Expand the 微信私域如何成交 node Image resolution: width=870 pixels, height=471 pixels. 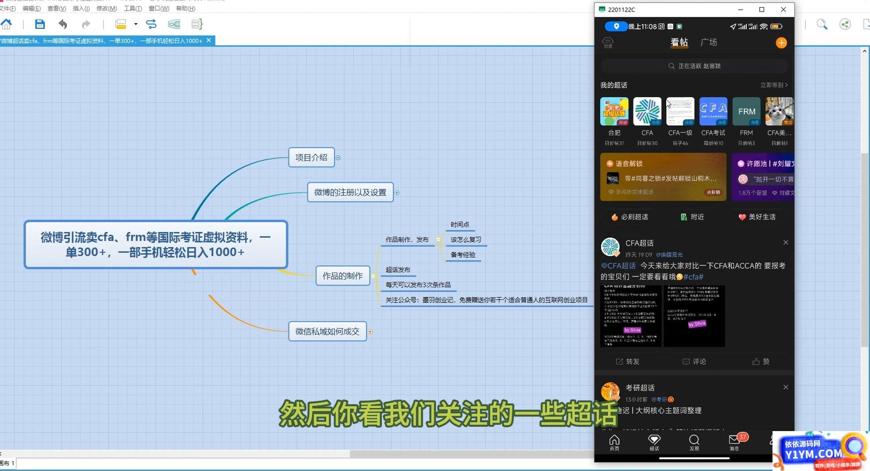370,332
